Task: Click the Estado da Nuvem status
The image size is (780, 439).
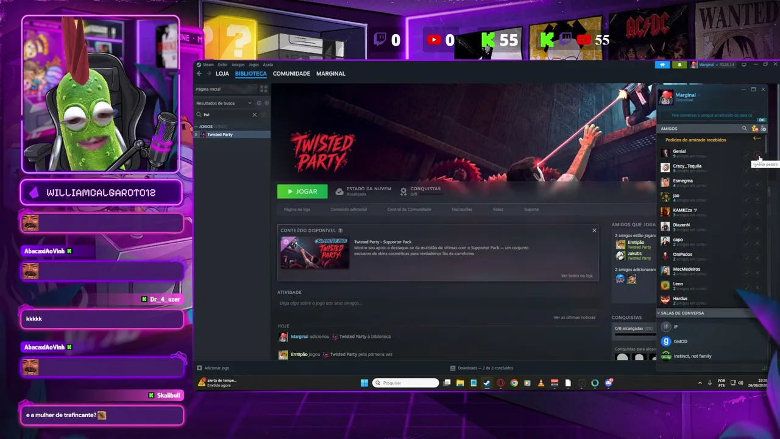Action: pos(363,191)
